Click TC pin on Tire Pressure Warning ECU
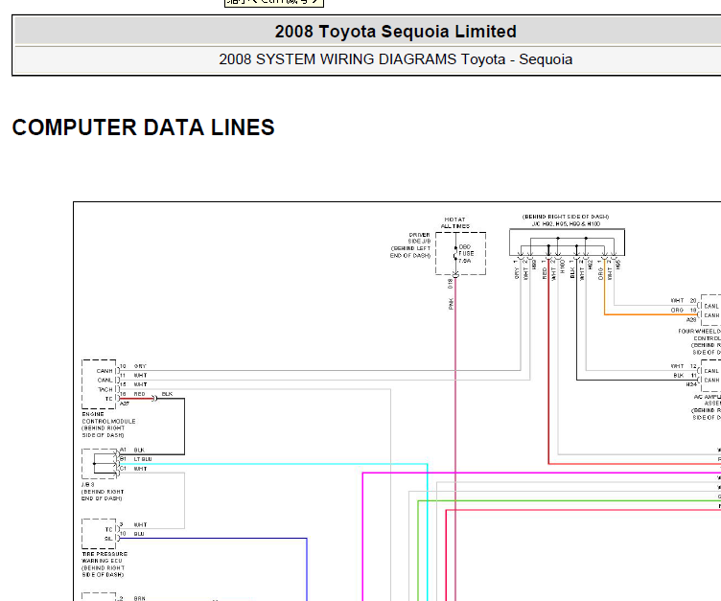721x601 pixels. (109, 529)
